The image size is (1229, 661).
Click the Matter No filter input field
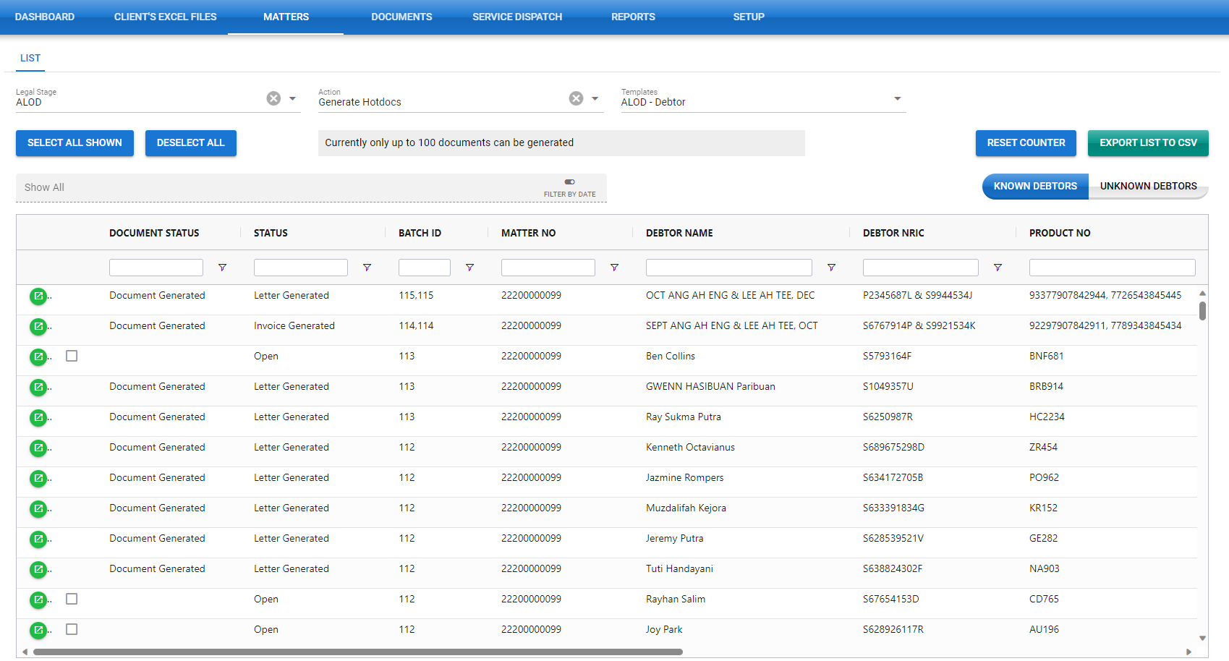pyautogui.click(x=548, y=268)
